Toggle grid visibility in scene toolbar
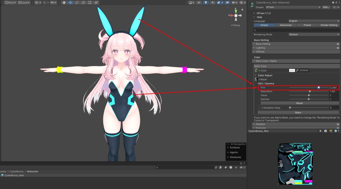The width and height of the screenshot is (341, 189). point(37,3)
